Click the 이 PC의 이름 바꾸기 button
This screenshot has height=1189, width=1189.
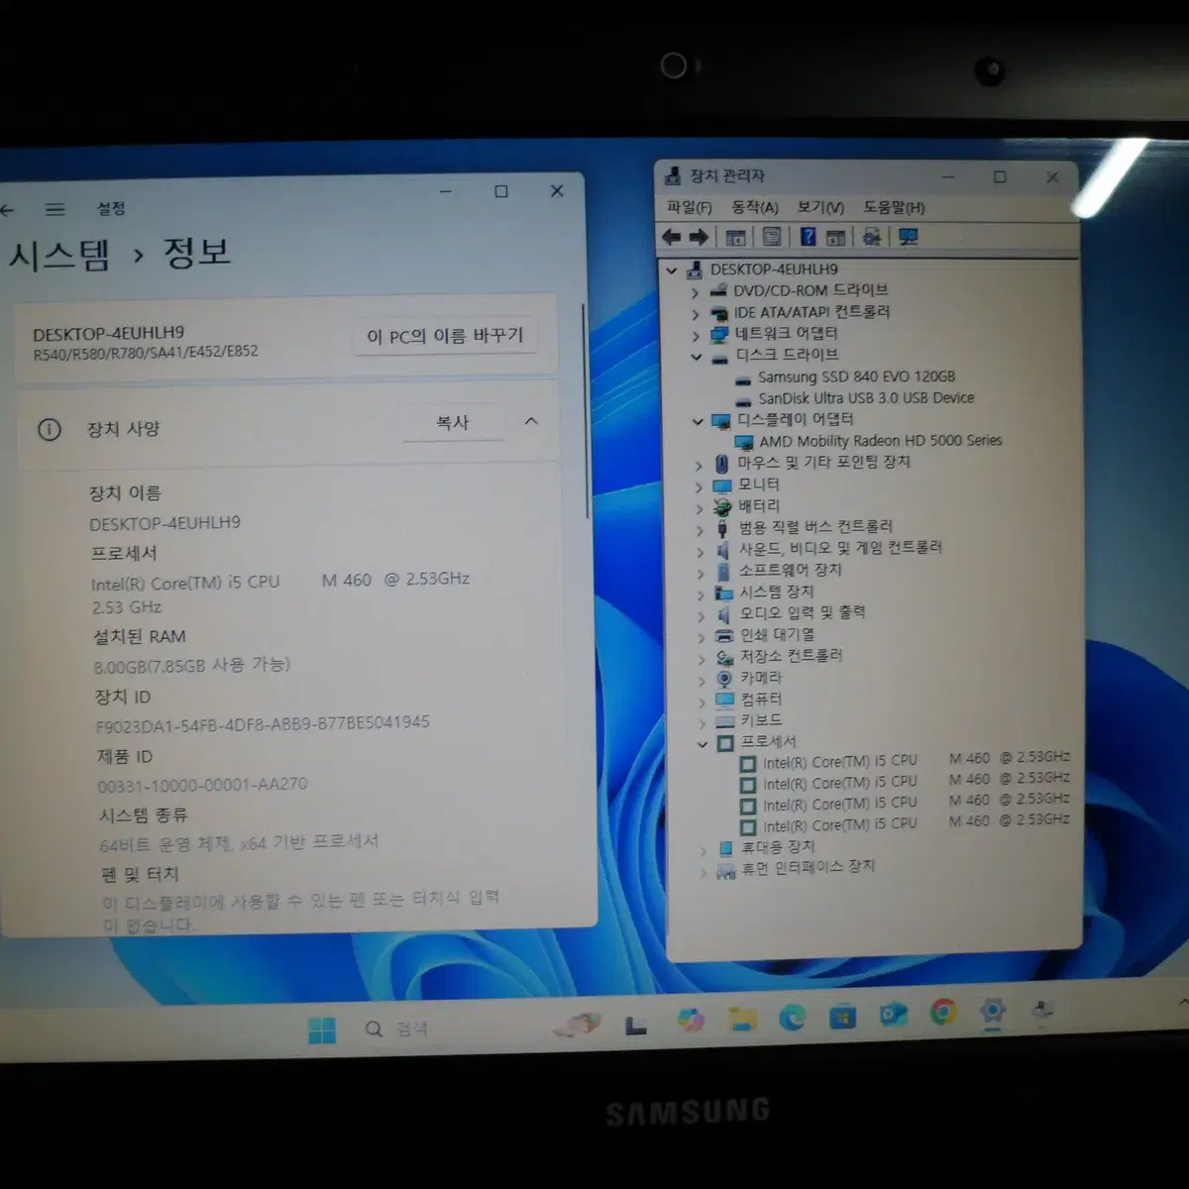[445, 336]
